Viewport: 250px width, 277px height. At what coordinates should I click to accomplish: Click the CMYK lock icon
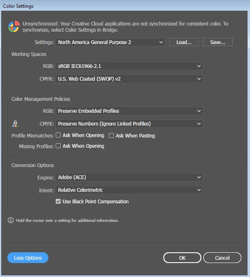click(x=15, y=123)
